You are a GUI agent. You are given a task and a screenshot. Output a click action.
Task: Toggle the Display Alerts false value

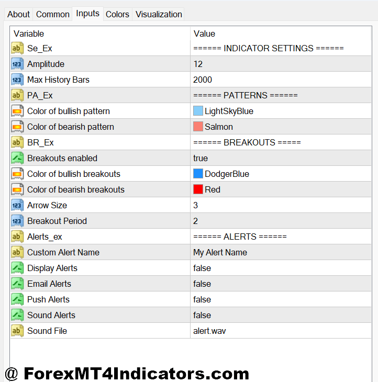[x=202, y=268]
